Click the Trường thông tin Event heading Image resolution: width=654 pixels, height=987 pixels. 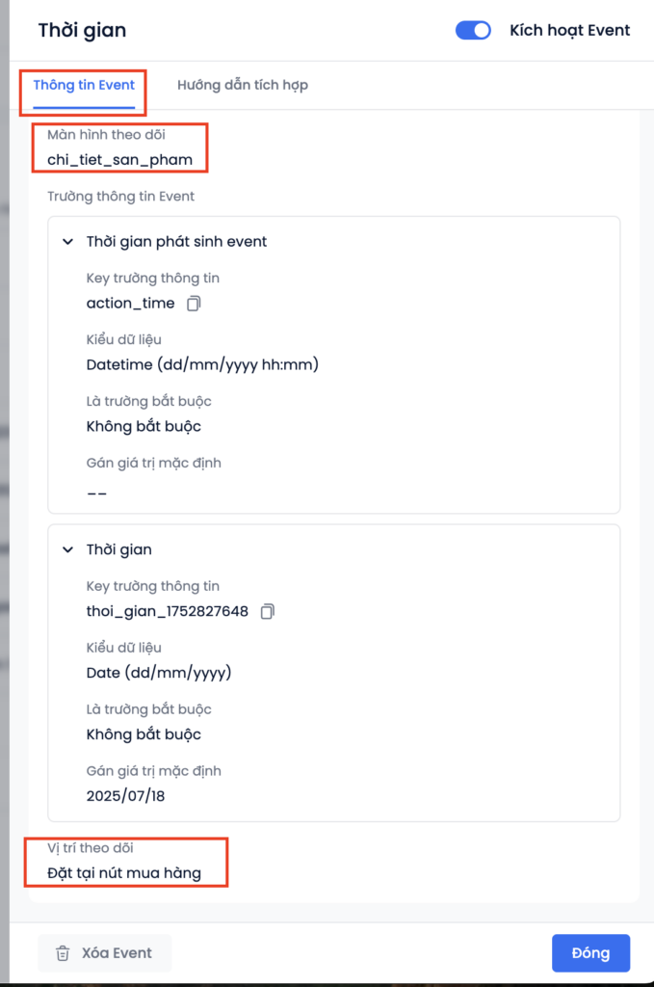pos(120,197)
